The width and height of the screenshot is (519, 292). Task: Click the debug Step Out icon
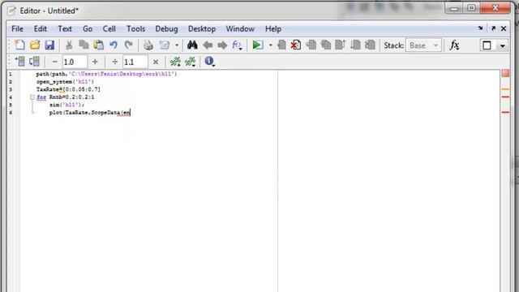point(341,45)
